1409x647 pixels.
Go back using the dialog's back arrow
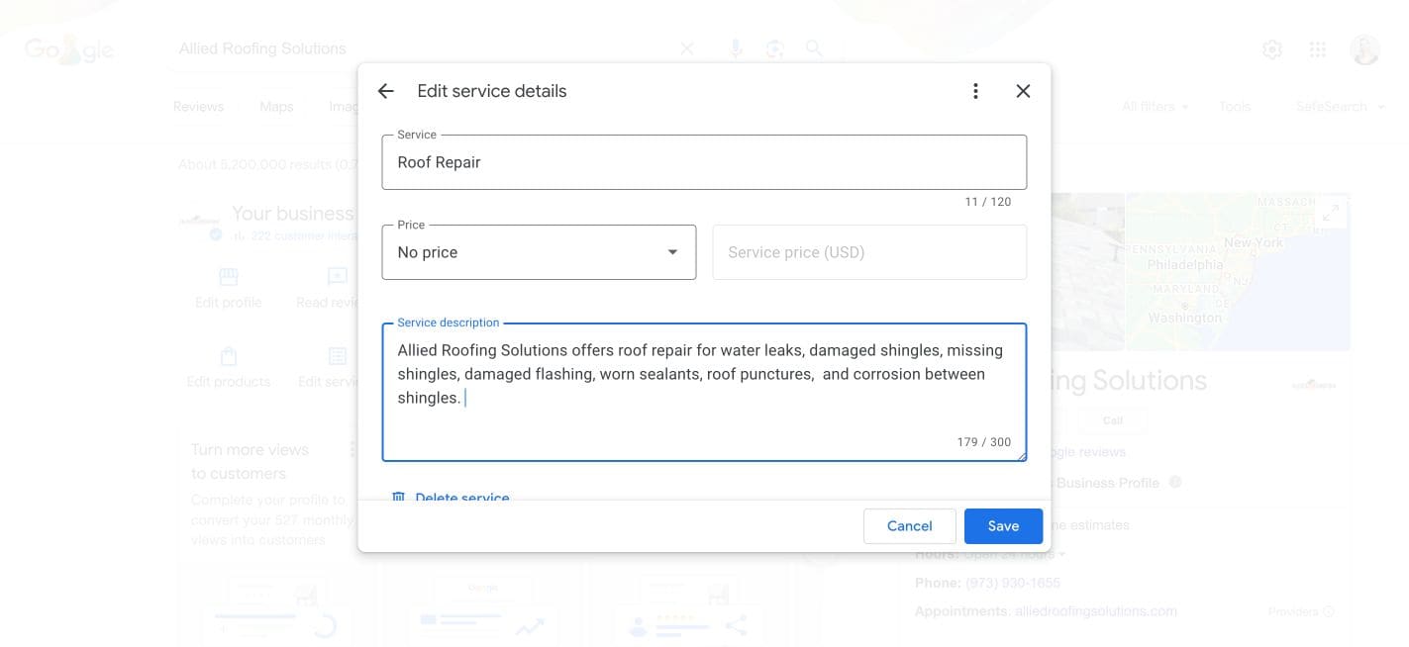click(x=386, y=91)
